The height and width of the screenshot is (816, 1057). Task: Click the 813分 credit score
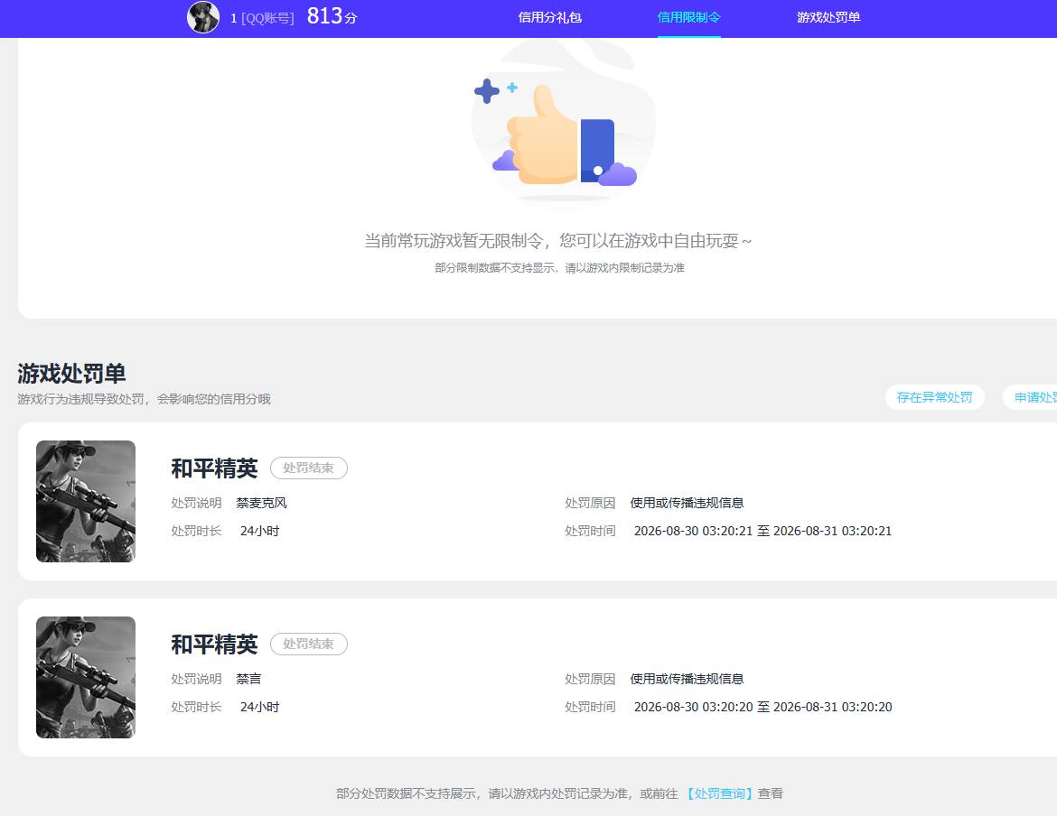click(332, 16)
